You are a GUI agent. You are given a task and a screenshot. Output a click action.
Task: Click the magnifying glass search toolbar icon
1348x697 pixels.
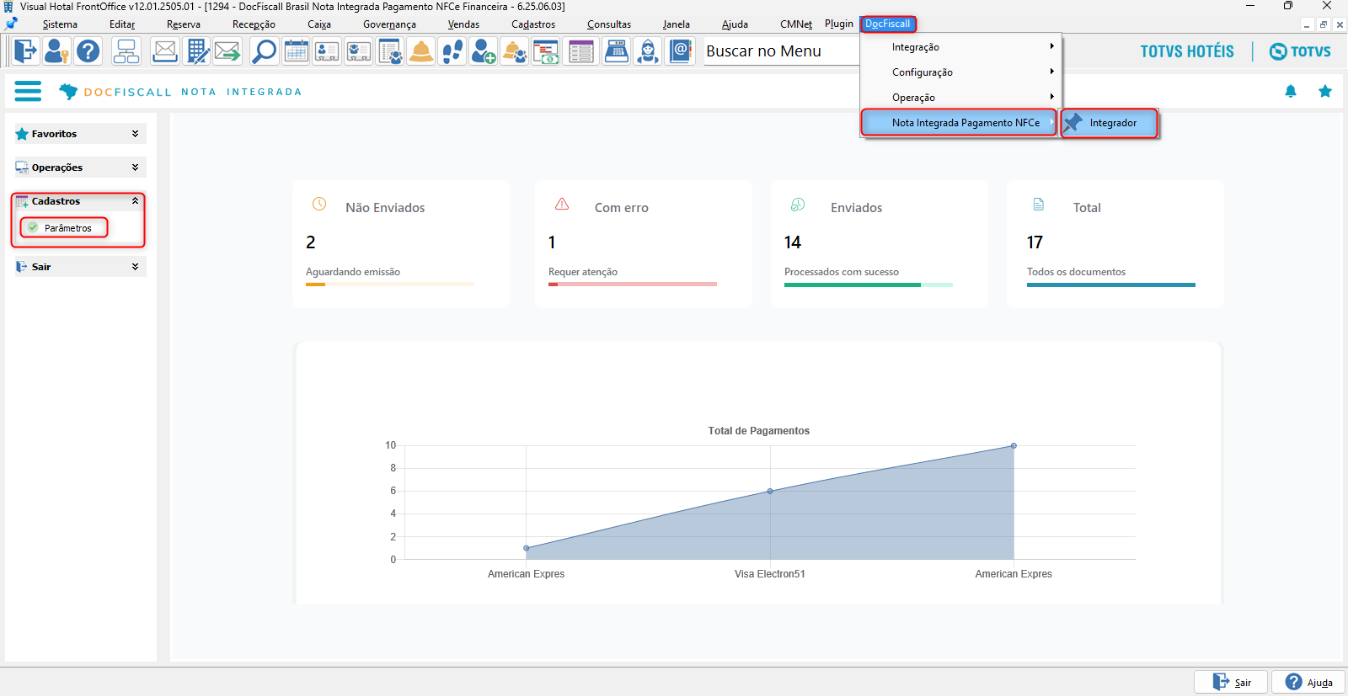pyautogui.click(x=265, y=51)
